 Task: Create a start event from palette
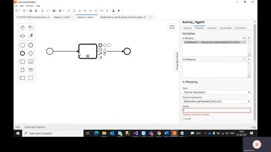point(22,45)
